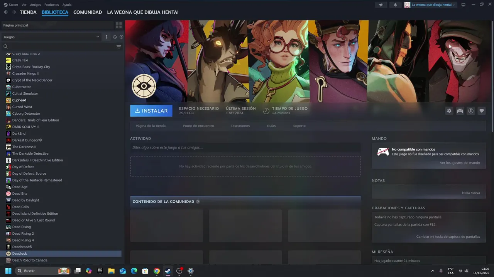Open the Amigos menu
Viewport: 494px width, 277px height.
(x=36, y=5)
